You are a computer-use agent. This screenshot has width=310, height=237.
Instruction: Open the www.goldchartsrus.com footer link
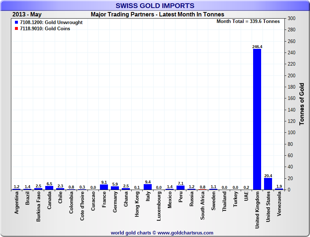pyautogui.click(x=185, y=233)
